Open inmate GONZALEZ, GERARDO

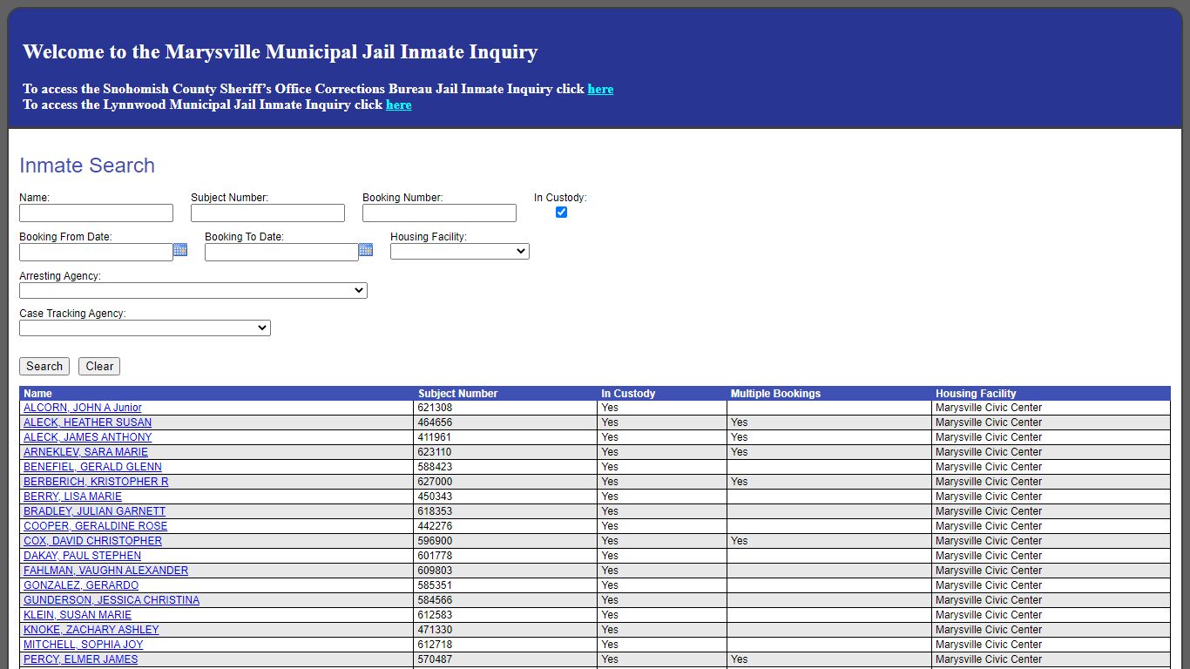[81, 585]
